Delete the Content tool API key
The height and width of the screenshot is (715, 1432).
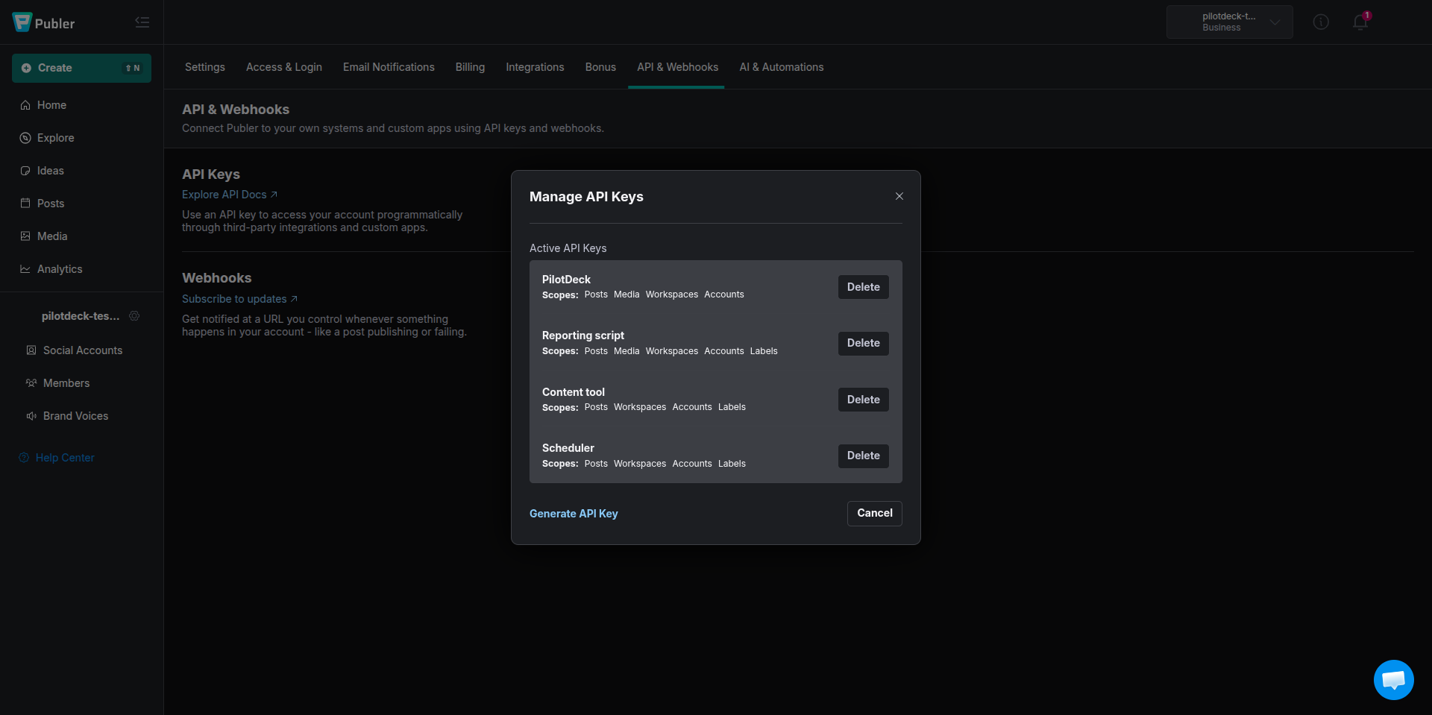(x=863, y=400)
